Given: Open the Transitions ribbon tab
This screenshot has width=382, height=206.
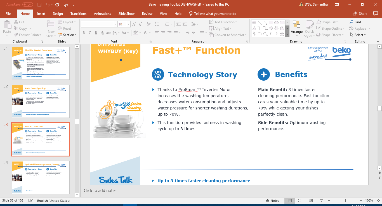Looking at the screenshot, I should click(x=78, y=14).
